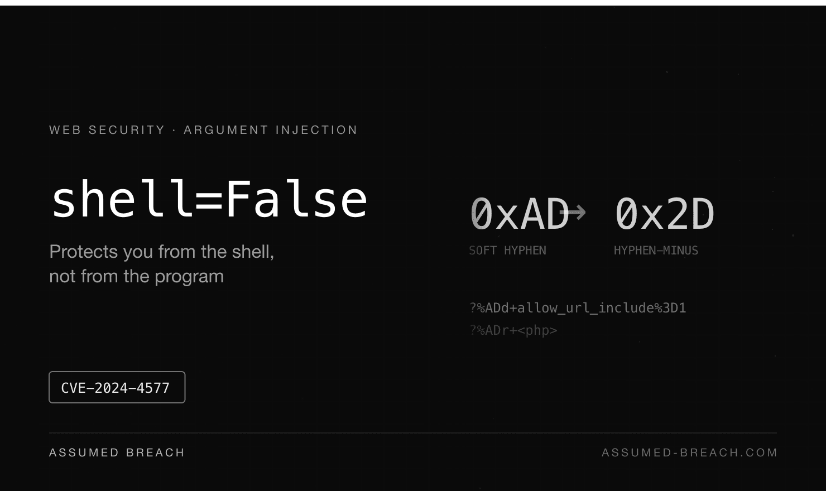Open the ASSUMED-BREACH.COM link

[x=689, y=453]
